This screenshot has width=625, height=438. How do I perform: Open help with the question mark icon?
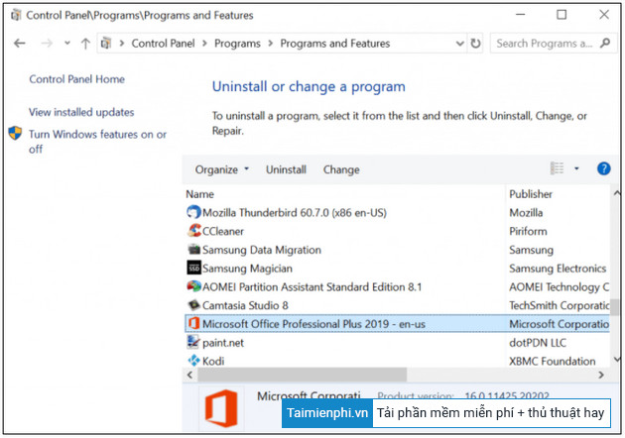tap(603, 168)
